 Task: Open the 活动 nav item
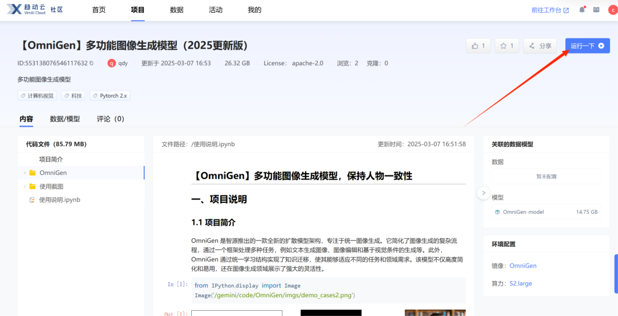tap(216, 10)
